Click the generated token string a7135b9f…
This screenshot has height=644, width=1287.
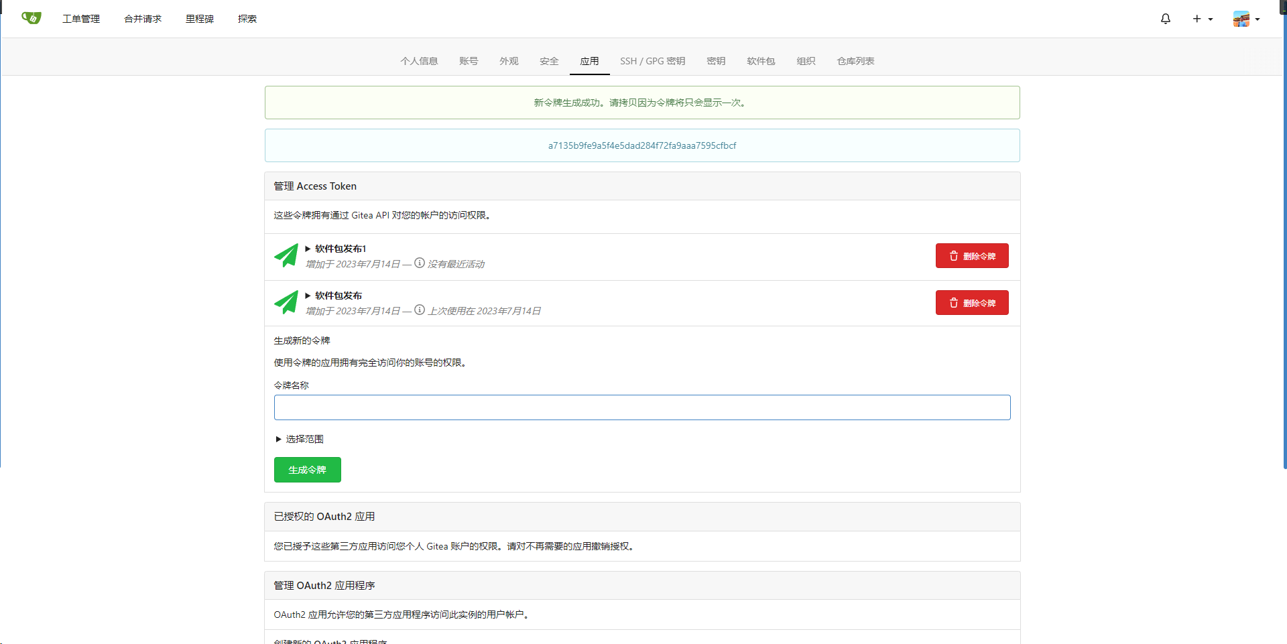[641, 145]
